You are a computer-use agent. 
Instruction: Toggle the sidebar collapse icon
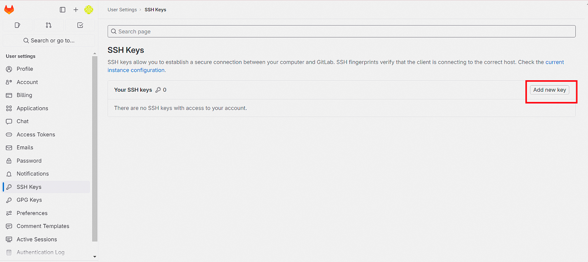(63, 10)
